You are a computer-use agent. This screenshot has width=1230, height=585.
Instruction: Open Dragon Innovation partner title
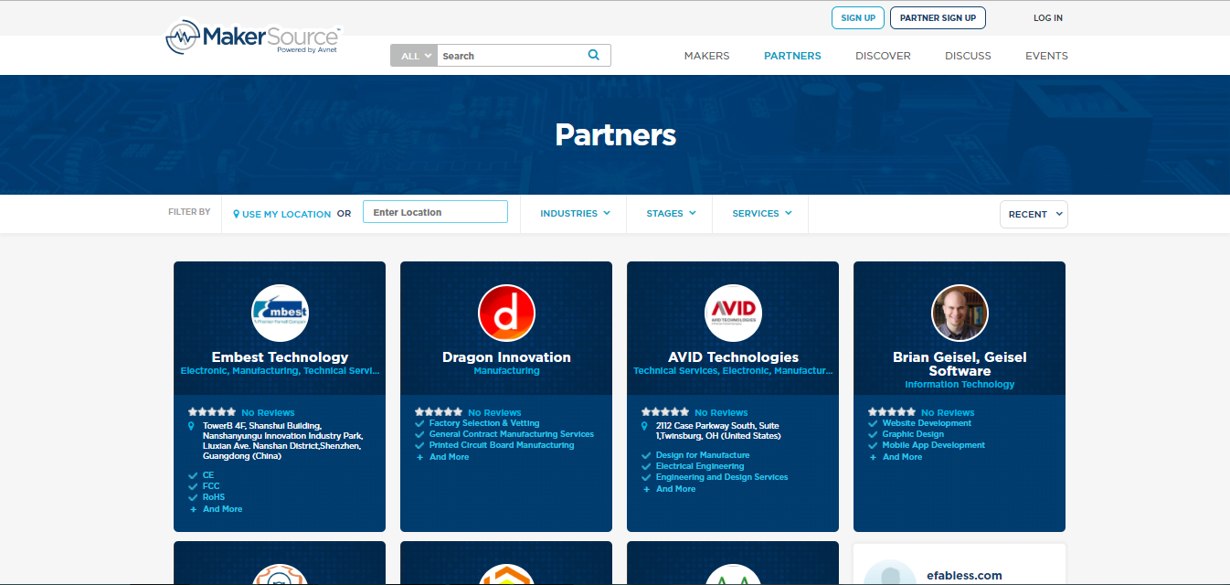(506, 357)
